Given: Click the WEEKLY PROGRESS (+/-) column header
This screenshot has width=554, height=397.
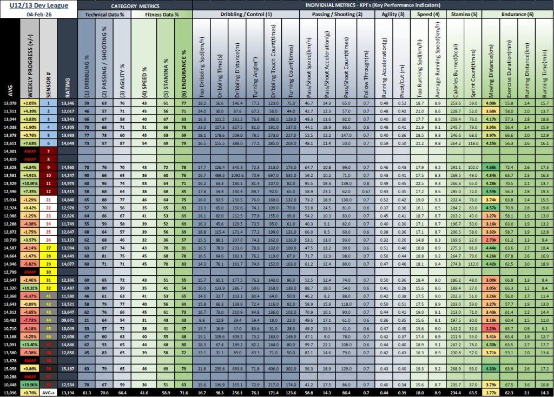Looking at the screenshot, I should click(x=30, y=59).
